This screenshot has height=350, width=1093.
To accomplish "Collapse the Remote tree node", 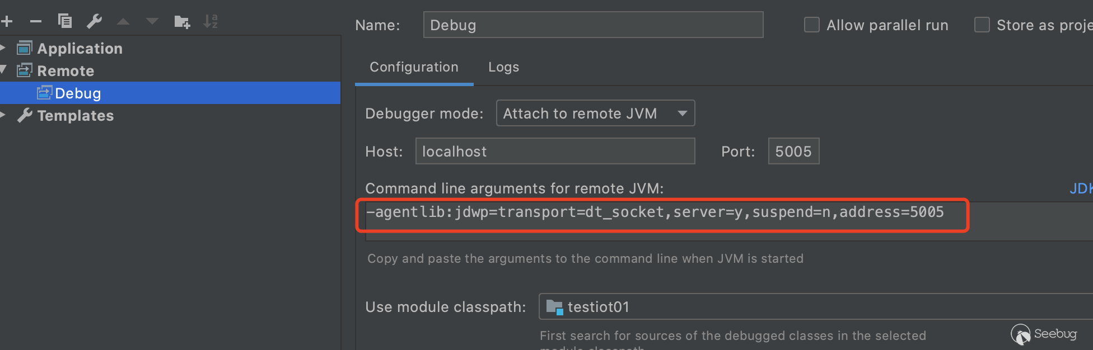I will pyautogui.click(x=3, y=70).
